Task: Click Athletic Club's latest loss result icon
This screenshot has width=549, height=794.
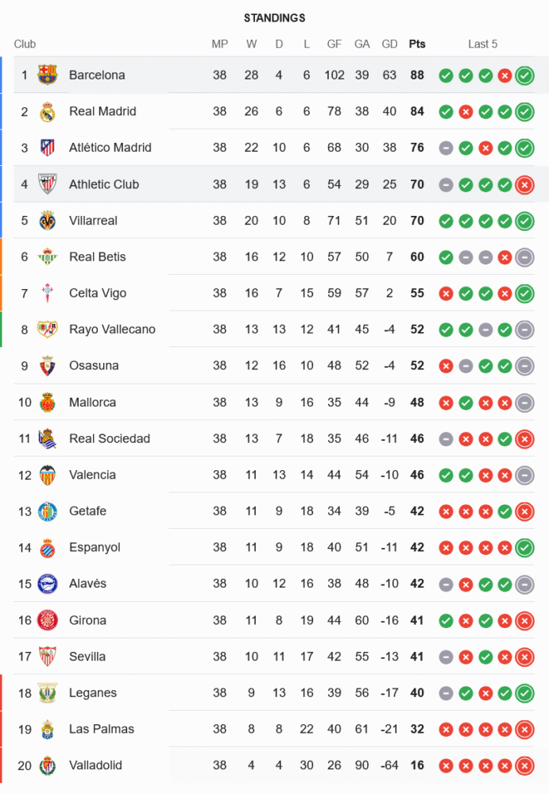Action: [x=524, y=185]
